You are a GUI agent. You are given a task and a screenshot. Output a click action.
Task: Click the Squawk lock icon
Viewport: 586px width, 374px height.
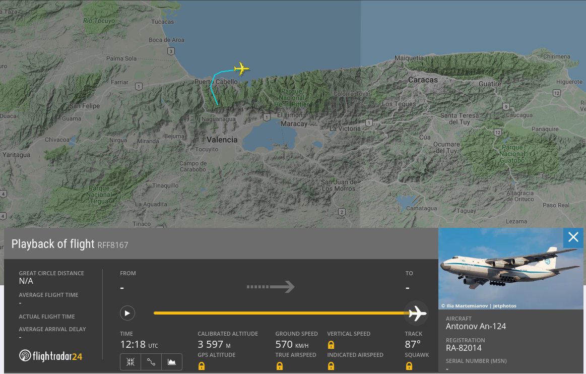pos(409,366)
